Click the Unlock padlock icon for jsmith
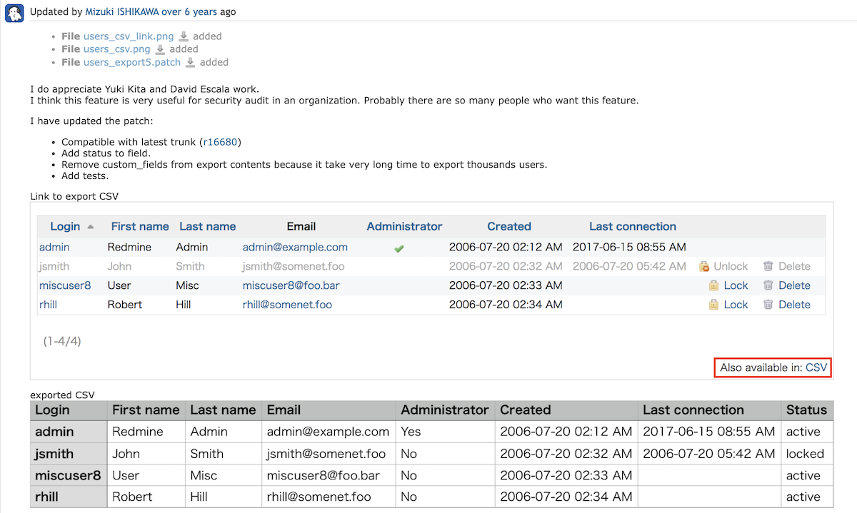 pos(704,267)
